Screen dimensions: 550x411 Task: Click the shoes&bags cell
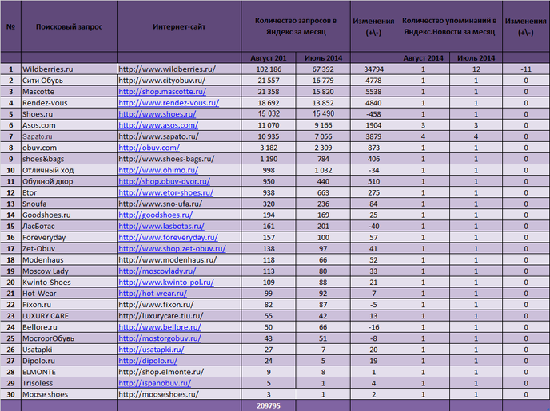tap(69, 159)
